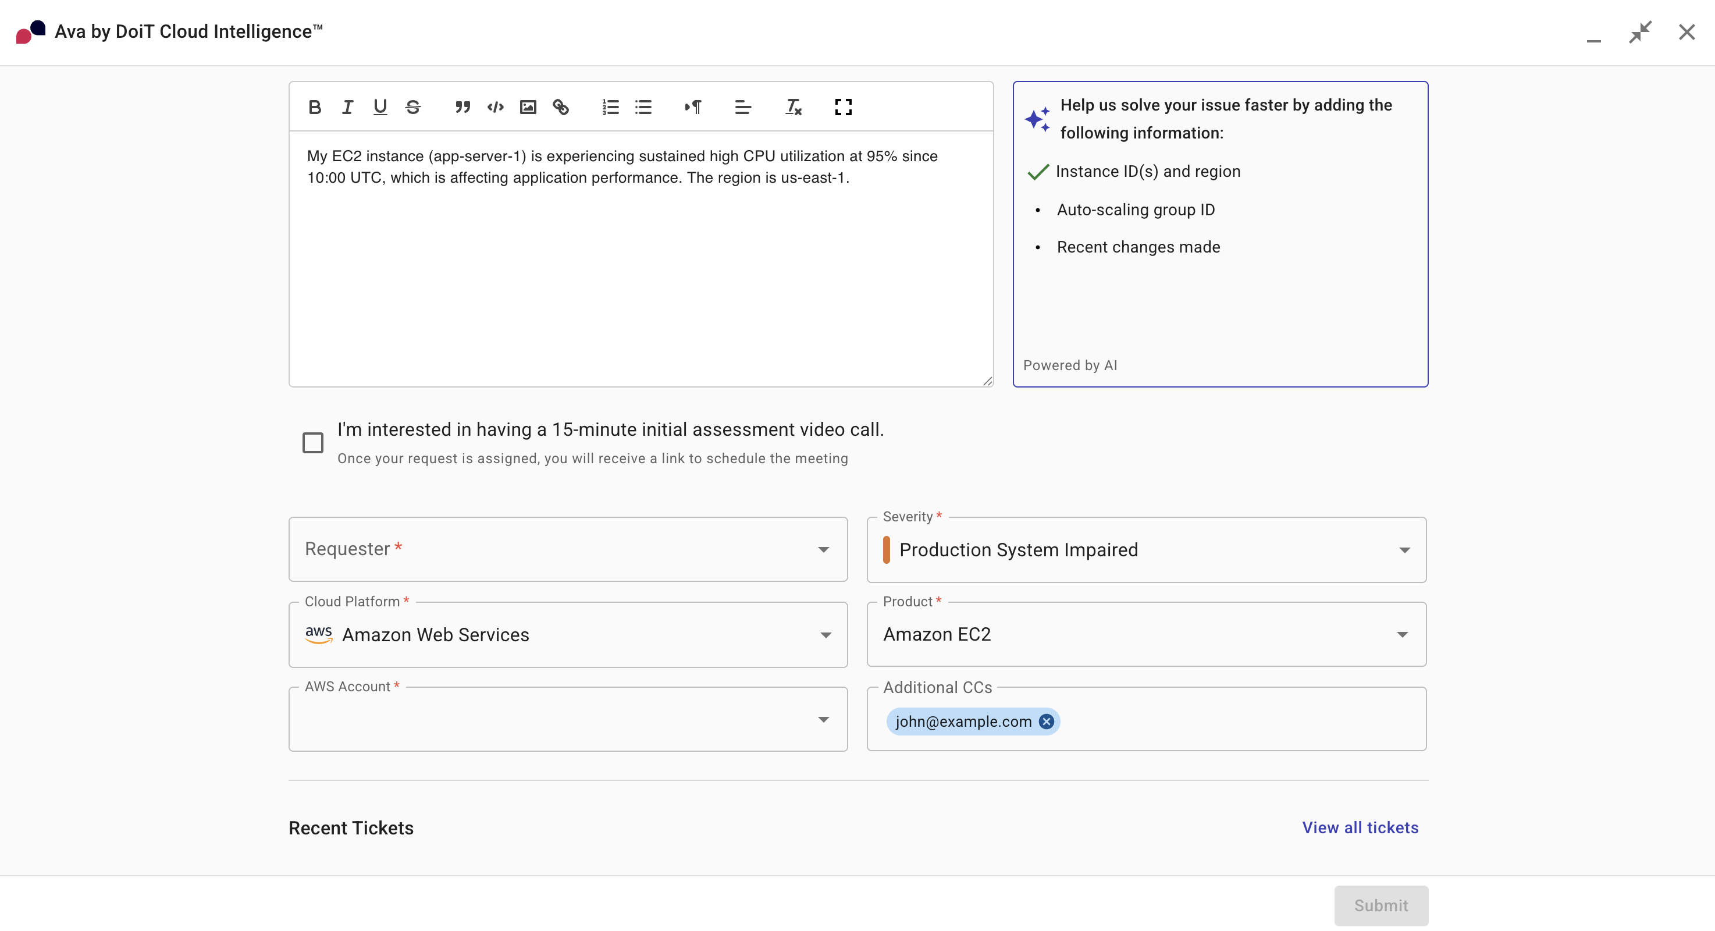Viewport: 1715px width, 931px height.
Task: Open the Requester dropdown
Action: click(x=568, y=549)
